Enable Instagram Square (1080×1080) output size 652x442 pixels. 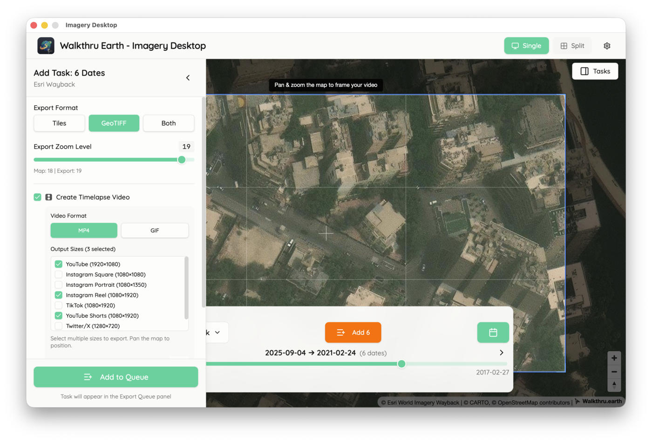(x=59, y=274)
